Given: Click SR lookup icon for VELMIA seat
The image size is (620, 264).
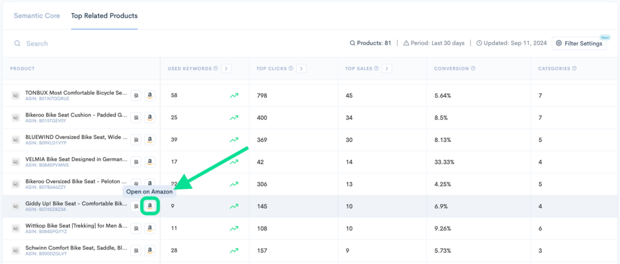Looking at the screenshot, I should (136, 161).
